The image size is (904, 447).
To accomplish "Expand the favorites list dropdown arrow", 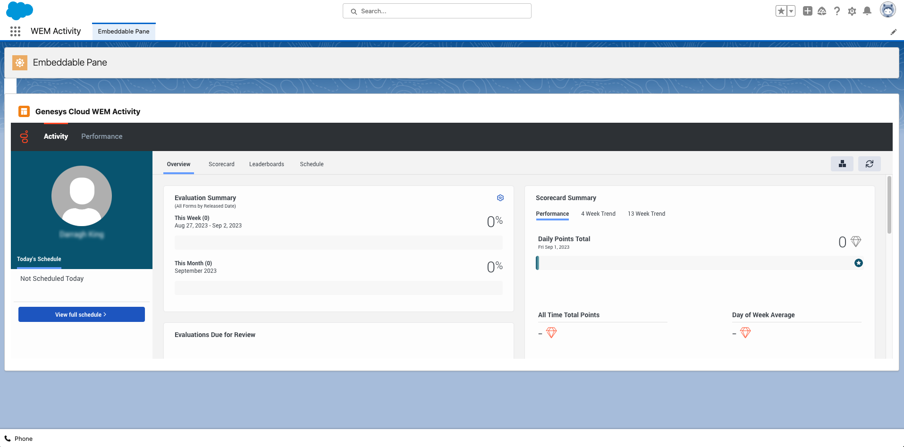I will tap(791, 11).
